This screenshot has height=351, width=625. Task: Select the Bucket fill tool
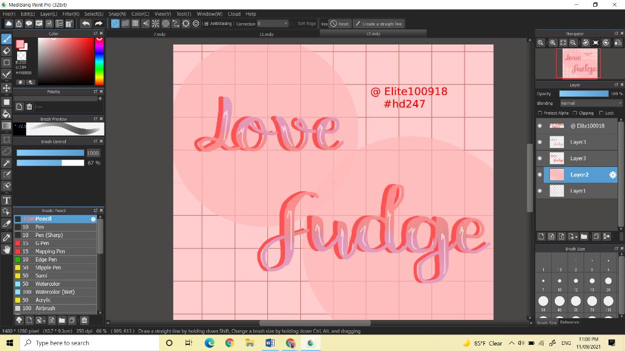(6, 114)
